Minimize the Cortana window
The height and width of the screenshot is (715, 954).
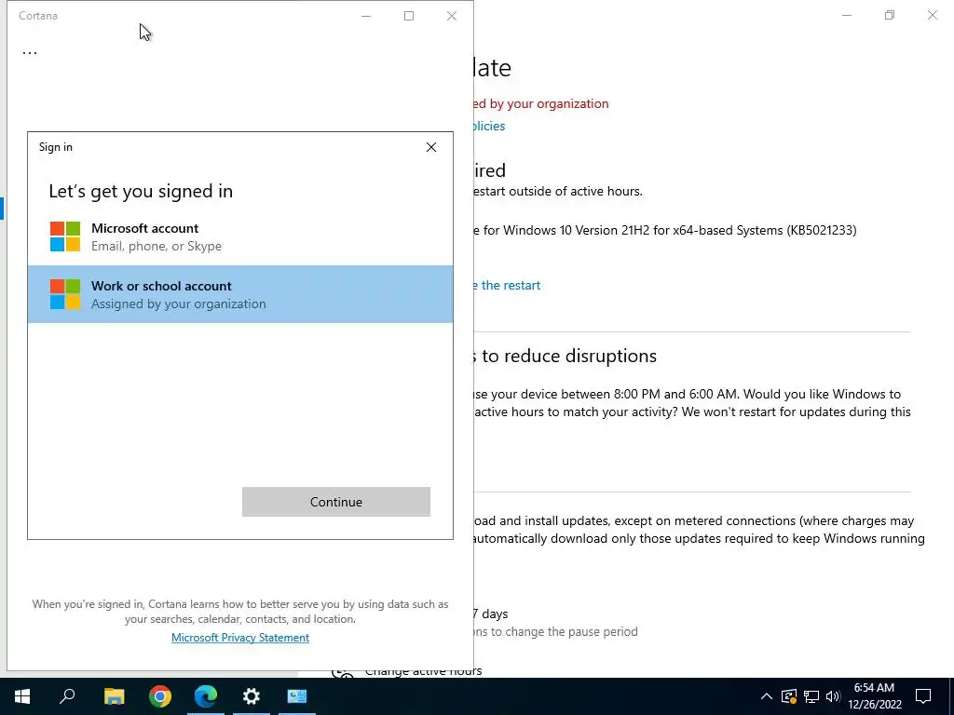[x=366, y=16]
